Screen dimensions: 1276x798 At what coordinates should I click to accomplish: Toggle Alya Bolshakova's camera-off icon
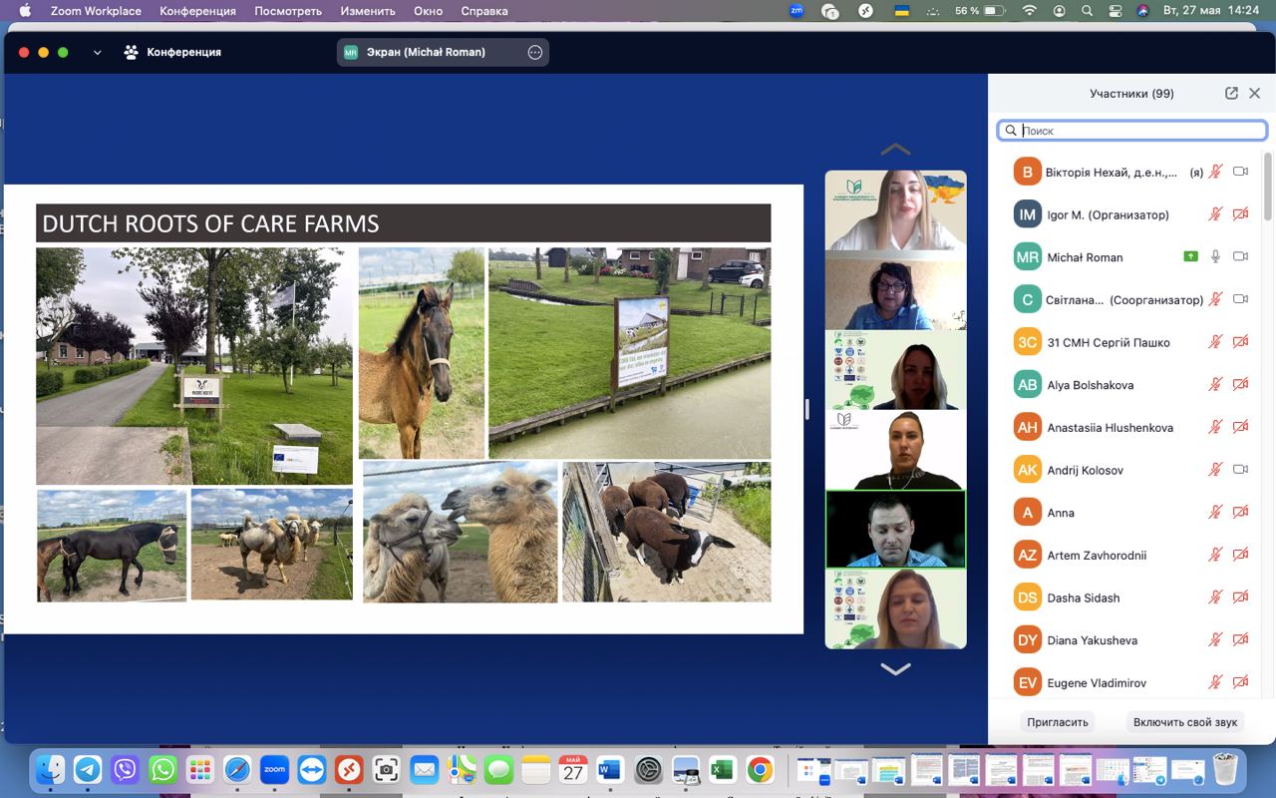pyautogui.click(x=1241, y=385)
